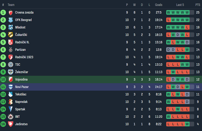Open the Spartak team row

click(101, 109)
